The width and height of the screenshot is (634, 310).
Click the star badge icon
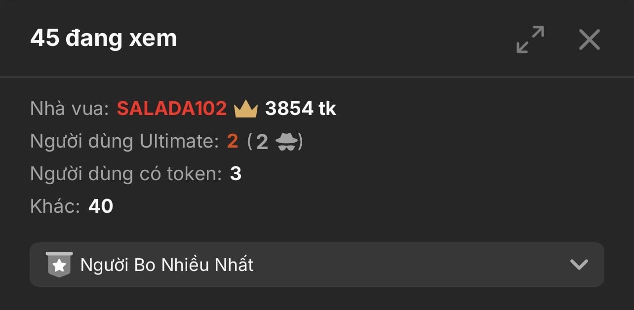[x=59, y=265]
